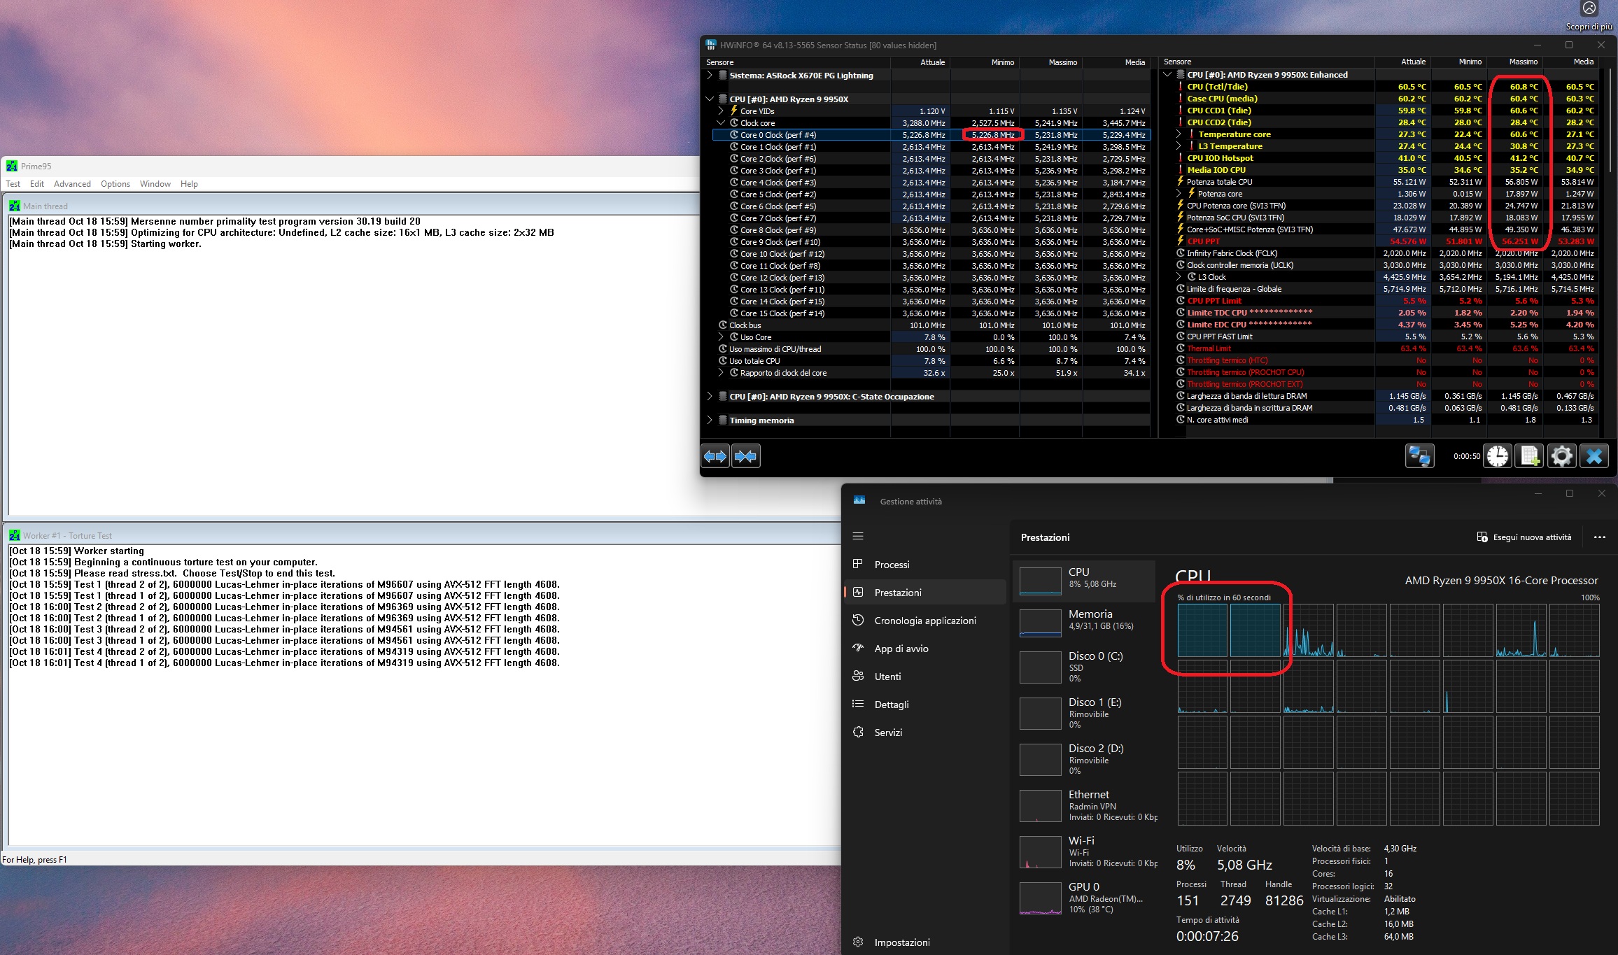Reset HWiNFO sensor clock timer button
The height and width of the screenshot is (955, 1618).
click(x=1498, y=456)
